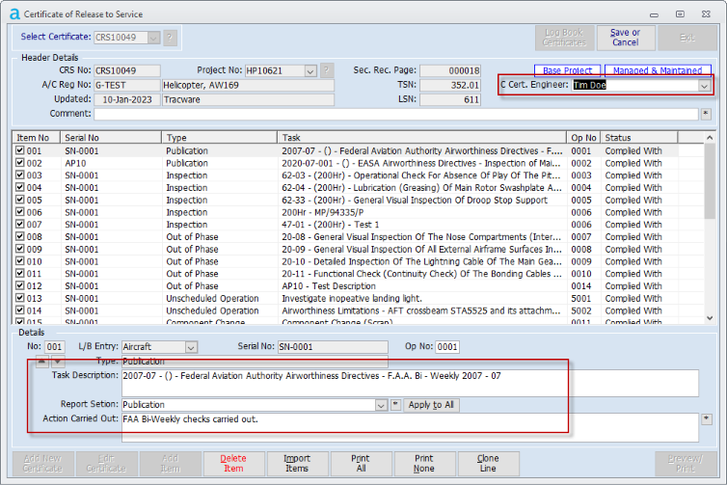Toggle checkbox for item 013
Screen dimensions: 727x485
tap(20, 298)
